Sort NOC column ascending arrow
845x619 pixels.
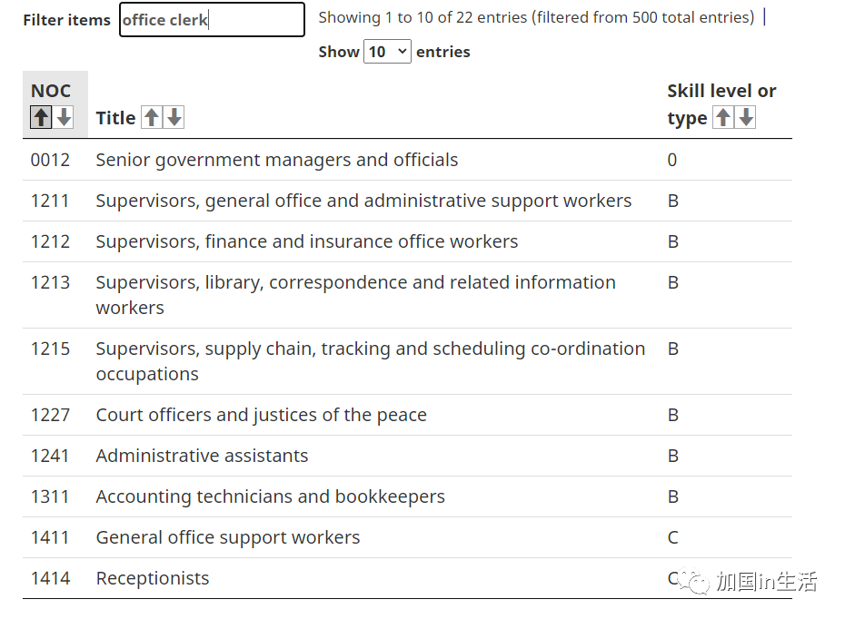coord(41,117)
